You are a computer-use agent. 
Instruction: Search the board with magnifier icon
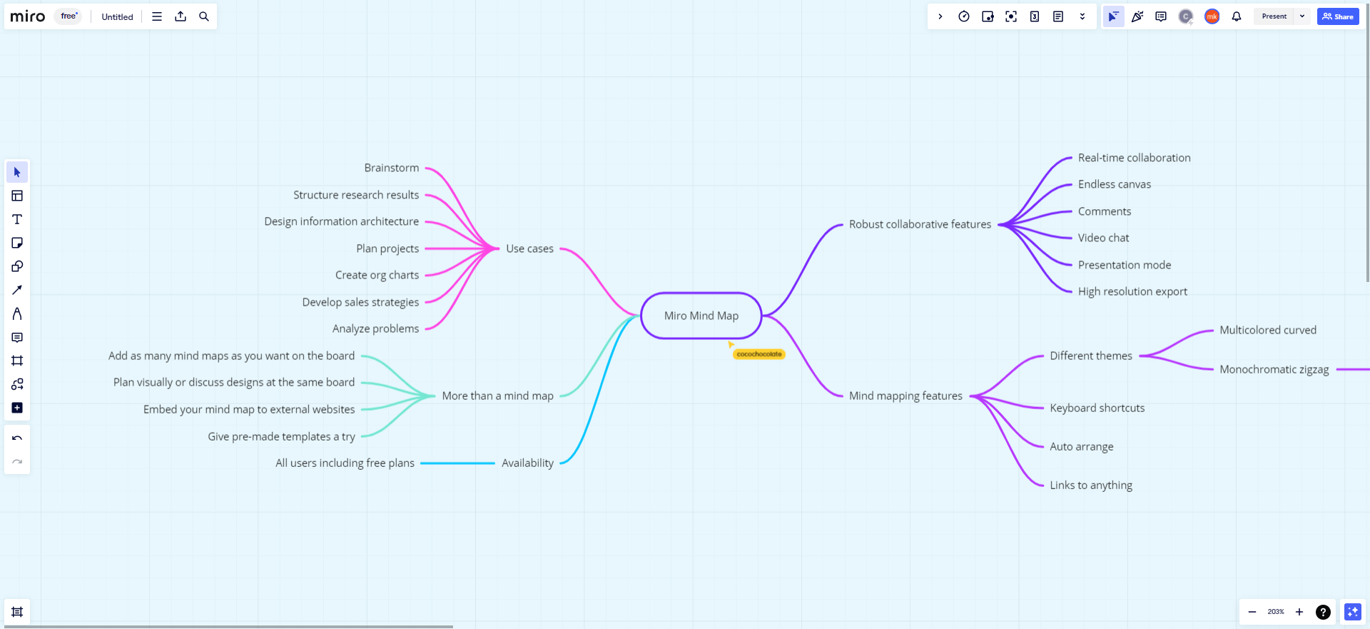point(204,16)
